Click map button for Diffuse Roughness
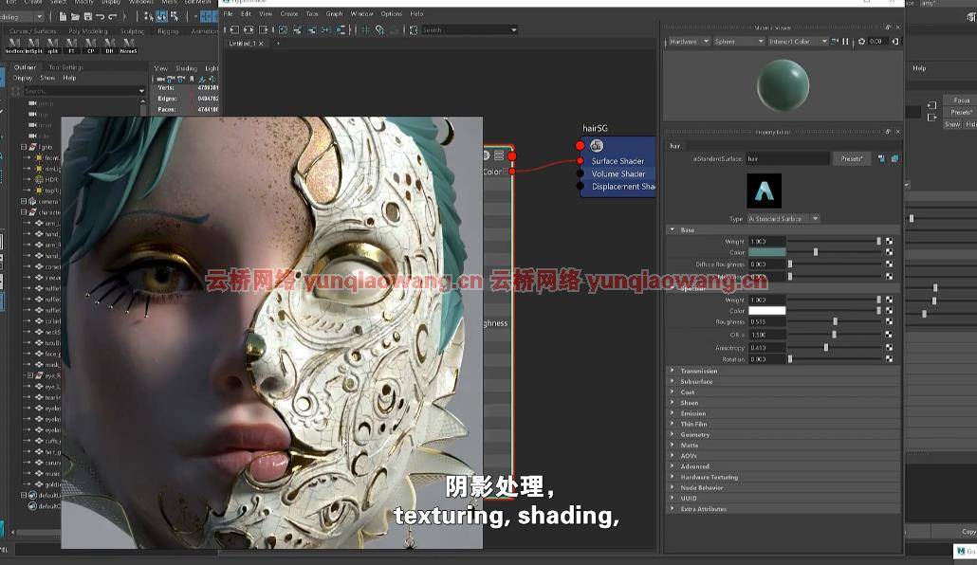Image resolution: width=977 pixels, height=565 pixels. click(889, 264)
